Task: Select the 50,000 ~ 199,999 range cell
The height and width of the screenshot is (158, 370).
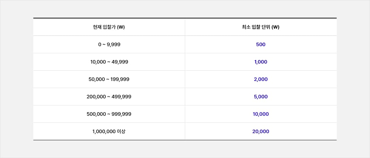Action: pyautogui.click(x=109, y=79)
